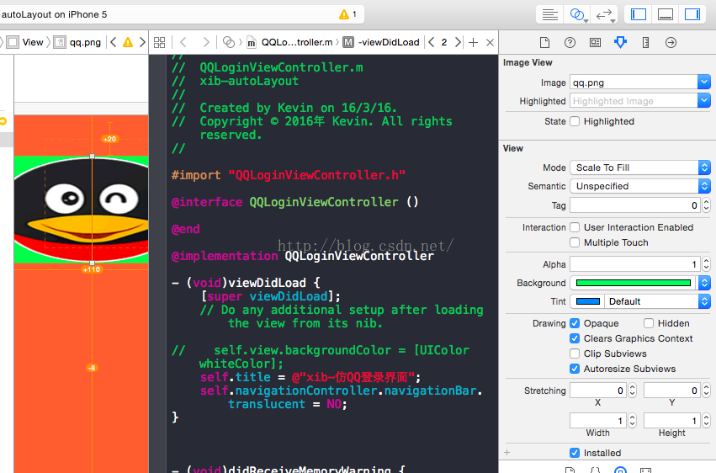Switch to the Version editor

click(x=604, y=14)
